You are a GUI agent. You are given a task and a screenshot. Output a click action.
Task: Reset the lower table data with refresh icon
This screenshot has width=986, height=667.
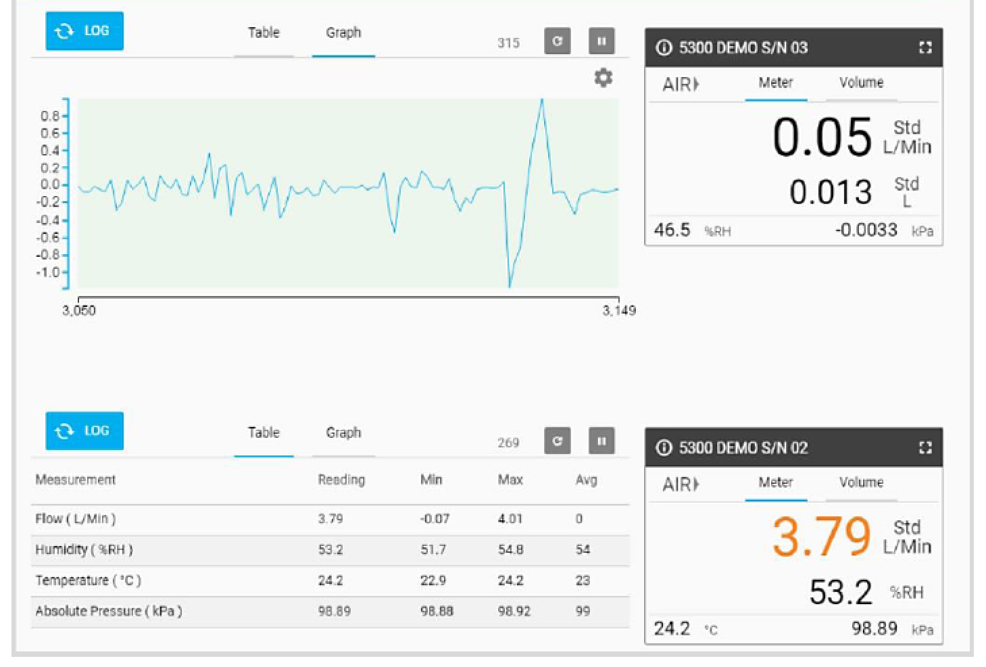click(x=557, y=441)
